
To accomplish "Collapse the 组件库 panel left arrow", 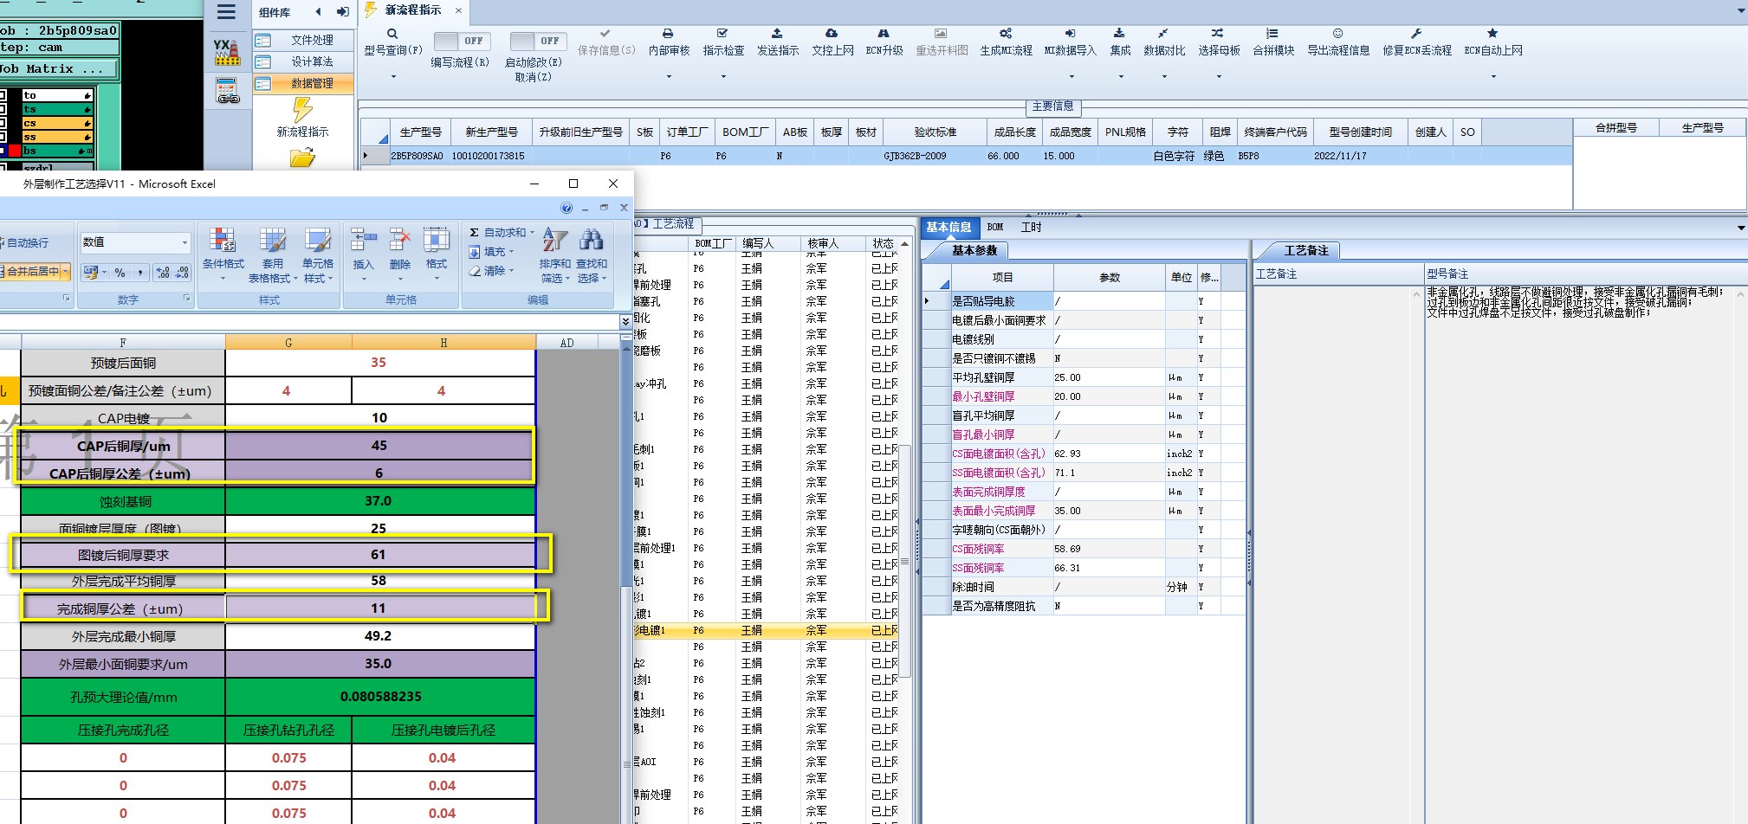I will click(x=319, y=12).
